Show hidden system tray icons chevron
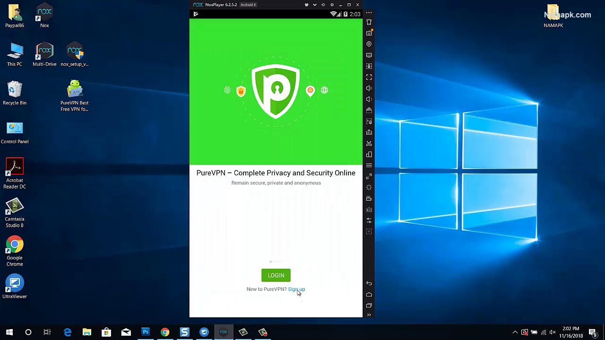This screenshot has width=605, height=340. [515, 332]
